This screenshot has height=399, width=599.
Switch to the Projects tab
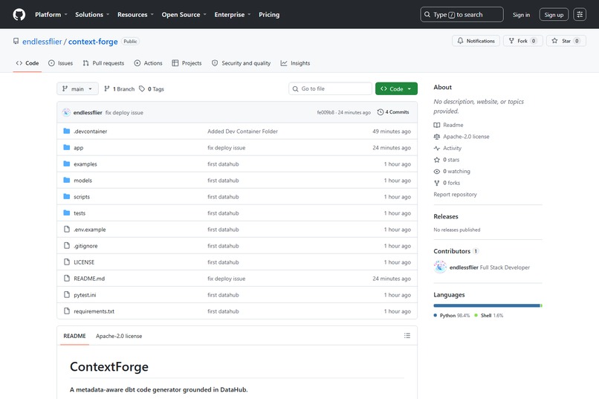tap(187, 63)
